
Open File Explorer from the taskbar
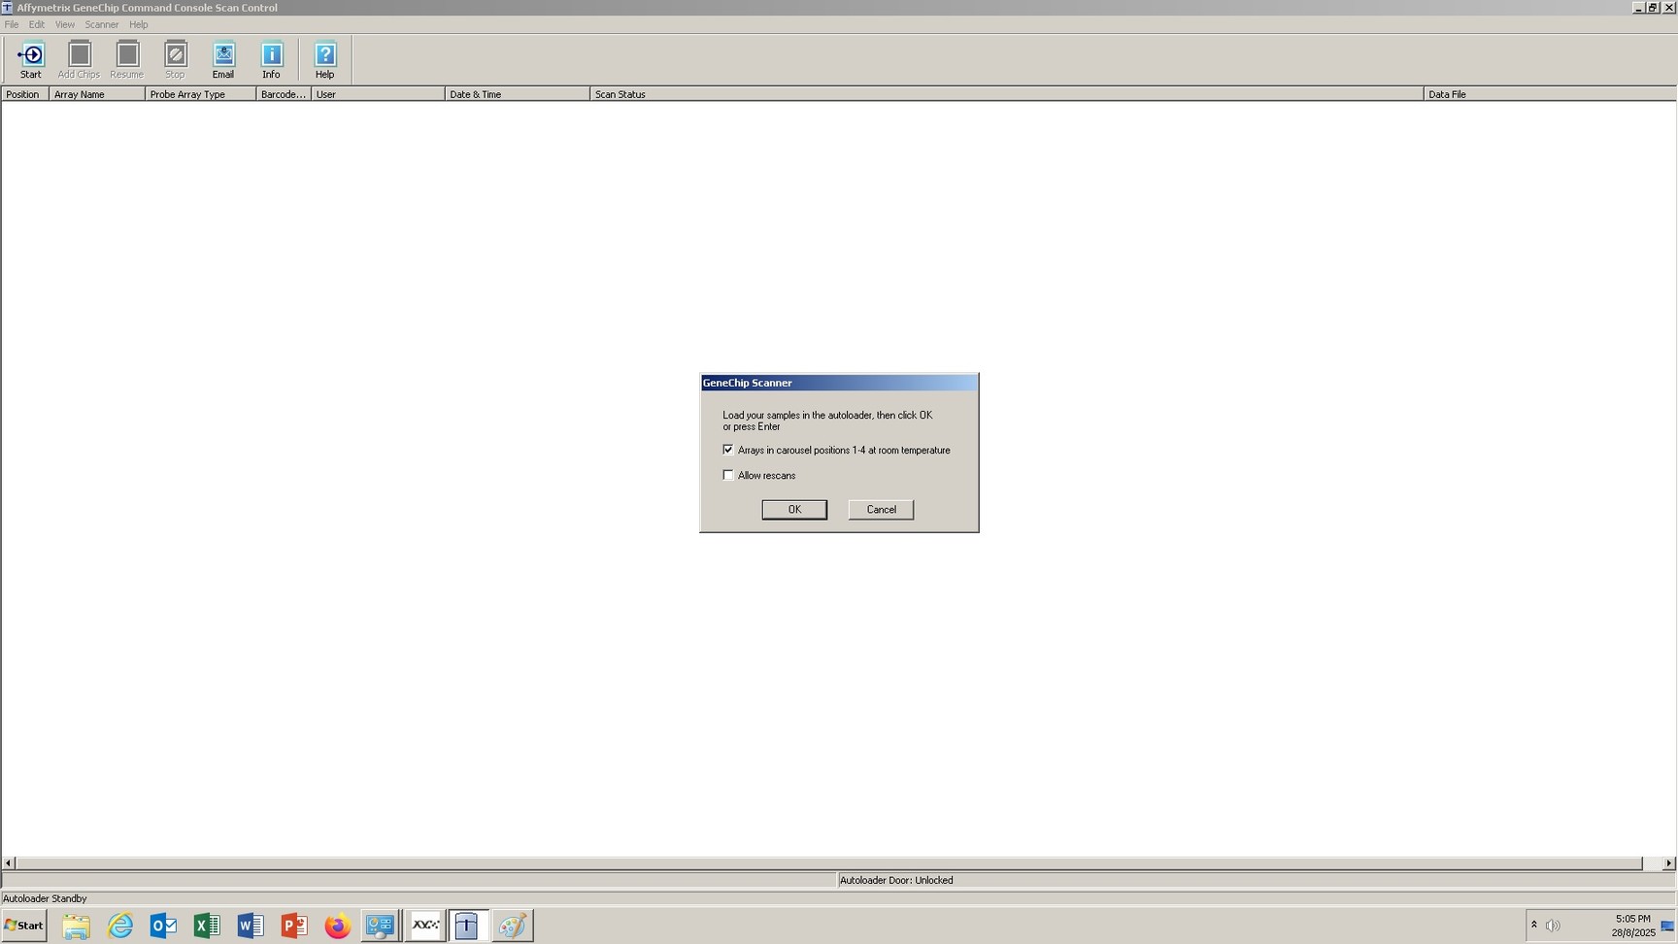[x=77, y=926]
